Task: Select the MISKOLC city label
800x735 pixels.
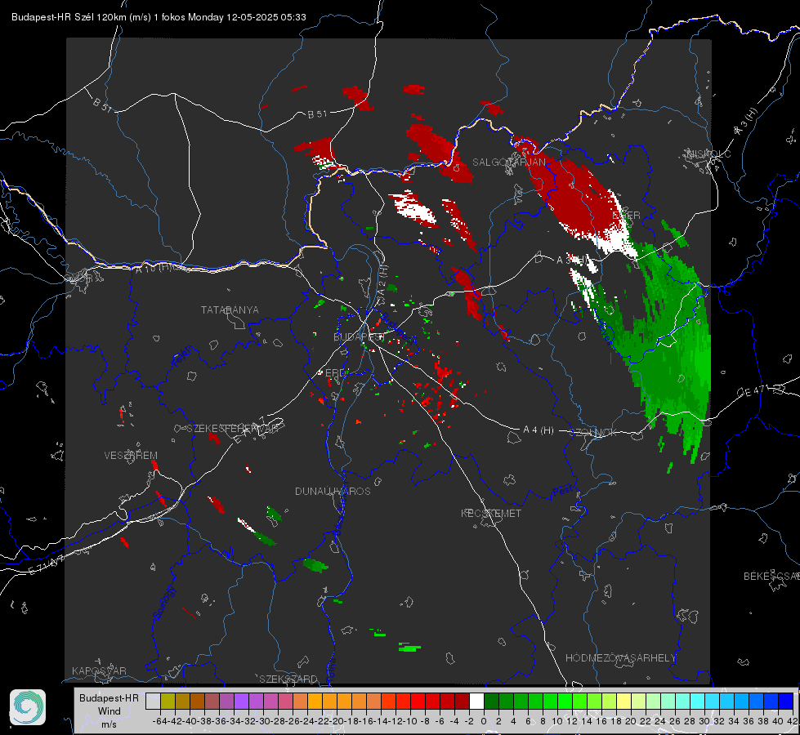Action: pyautogui.click(x=708, y=154)
